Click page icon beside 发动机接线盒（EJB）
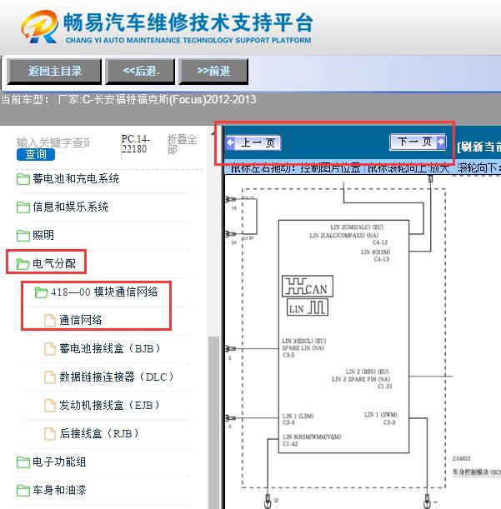This screenshot has width=501, height=509. (50, 406)
